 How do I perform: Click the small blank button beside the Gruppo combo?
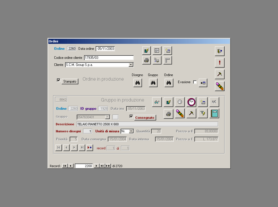[x=115, y=117]
